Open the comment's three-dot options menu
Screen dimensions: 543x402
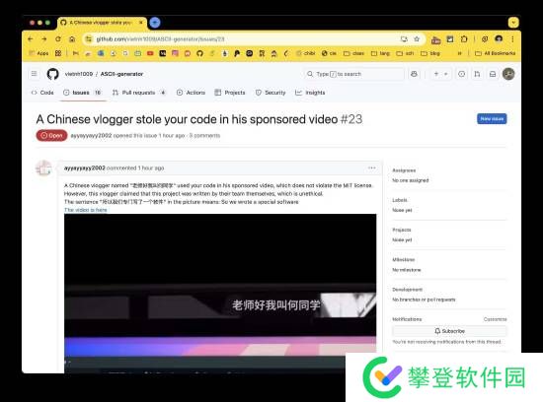click(x=372, y=167)
